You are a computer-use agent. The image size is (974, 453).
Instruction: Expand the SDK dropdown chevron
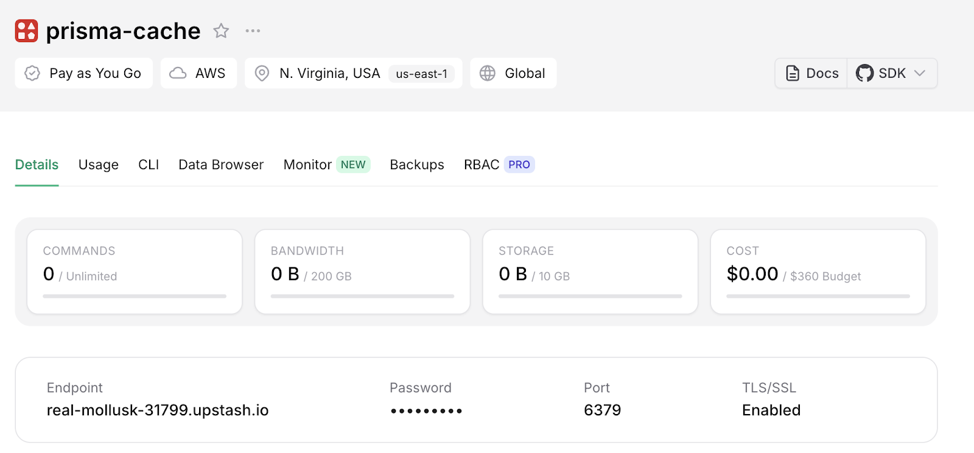pos(920,73)
